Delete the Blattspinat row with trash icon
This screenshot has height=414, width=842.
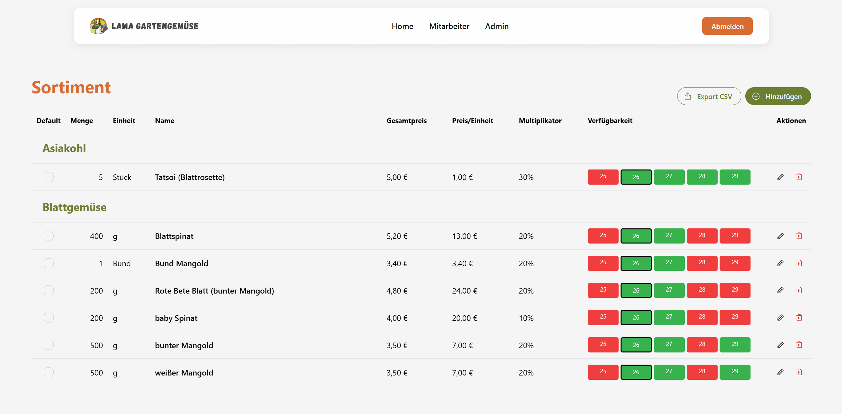click(799, 236)
